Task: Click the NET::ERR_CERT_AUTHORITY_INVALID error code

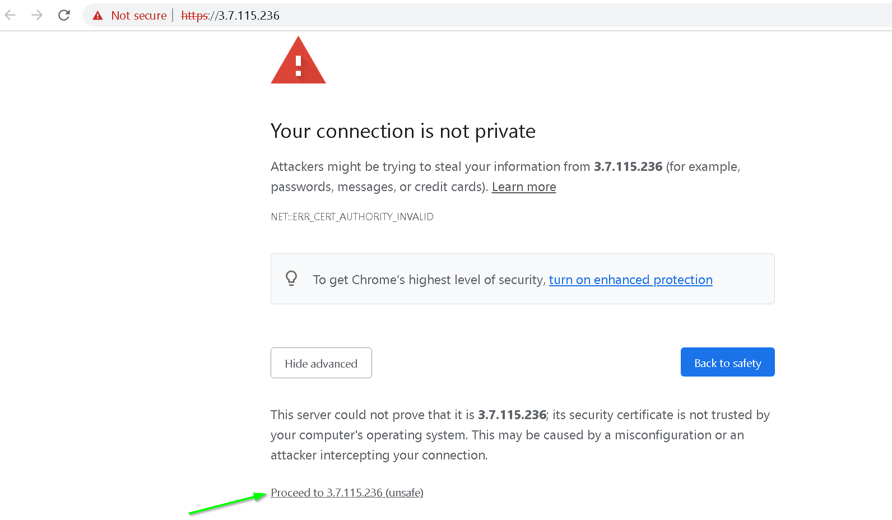Action: coord(352,217)
